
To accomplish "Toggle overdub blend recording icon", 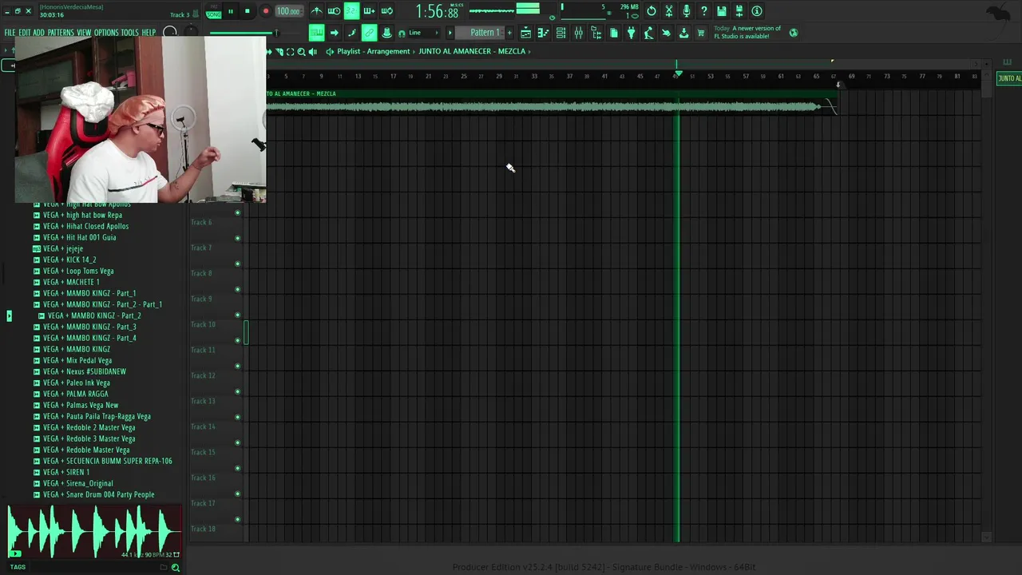I will [369, 11].
